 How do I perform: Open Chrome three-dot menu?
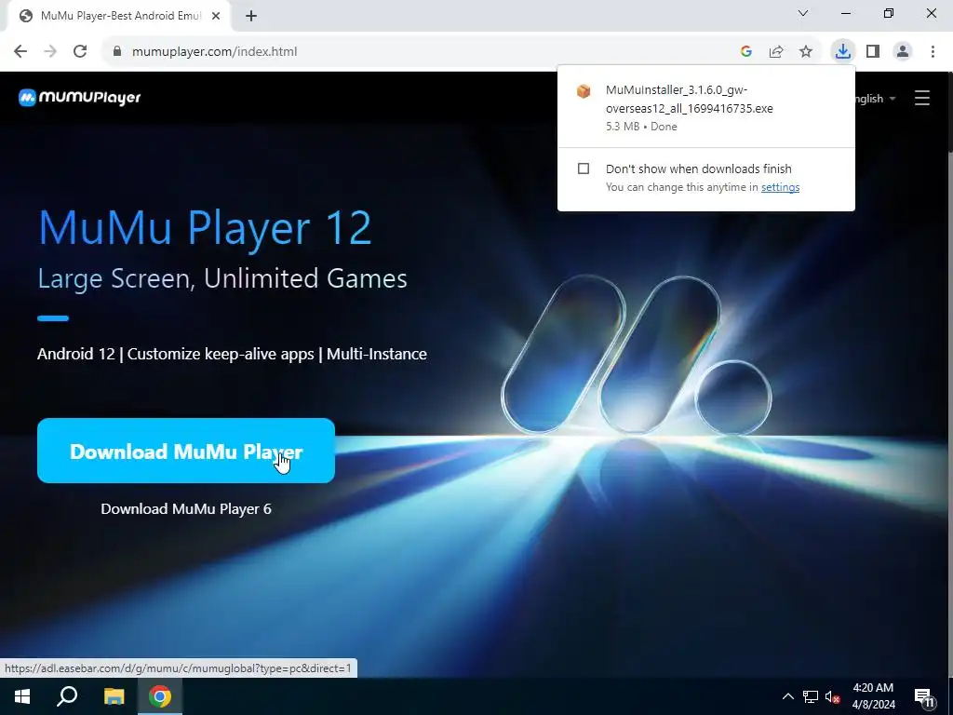click(933, 51)
